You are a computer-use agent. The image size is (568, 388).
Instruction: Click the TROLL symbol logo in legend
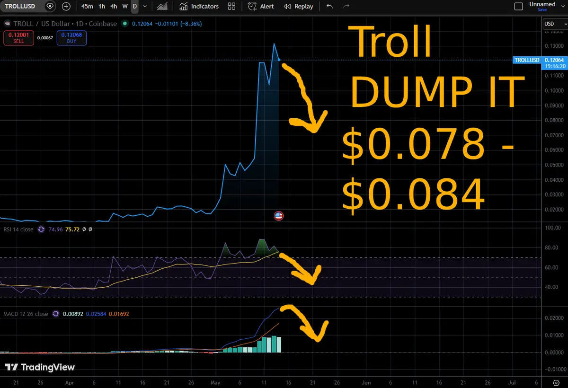[x=7, y=24]
